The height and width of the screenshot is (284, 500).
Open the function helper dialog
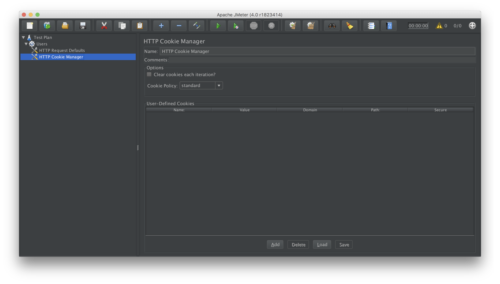pos(371,26)
